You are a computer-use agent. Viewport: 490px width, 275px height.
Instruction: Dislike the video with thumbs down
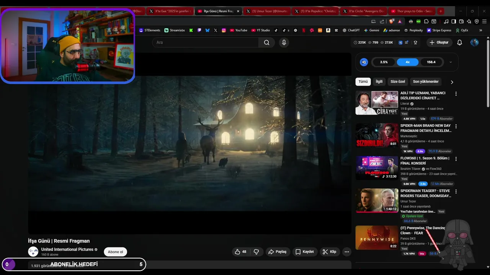256,252
